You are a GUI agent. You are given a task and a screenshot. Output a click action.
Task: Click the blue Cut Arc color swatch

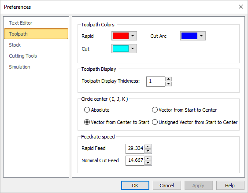[x=189, y=36]
